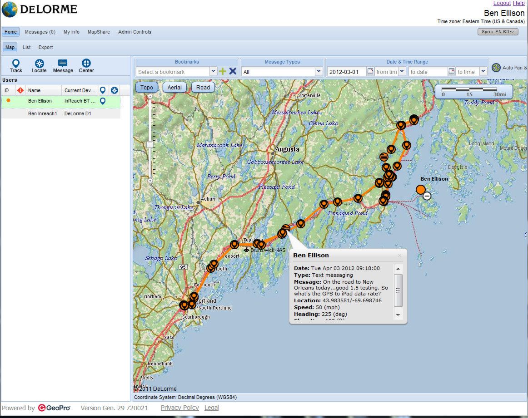This screenshot has width=528, height=418.
Task: Switch map to Aerial view
Action: 174,88
